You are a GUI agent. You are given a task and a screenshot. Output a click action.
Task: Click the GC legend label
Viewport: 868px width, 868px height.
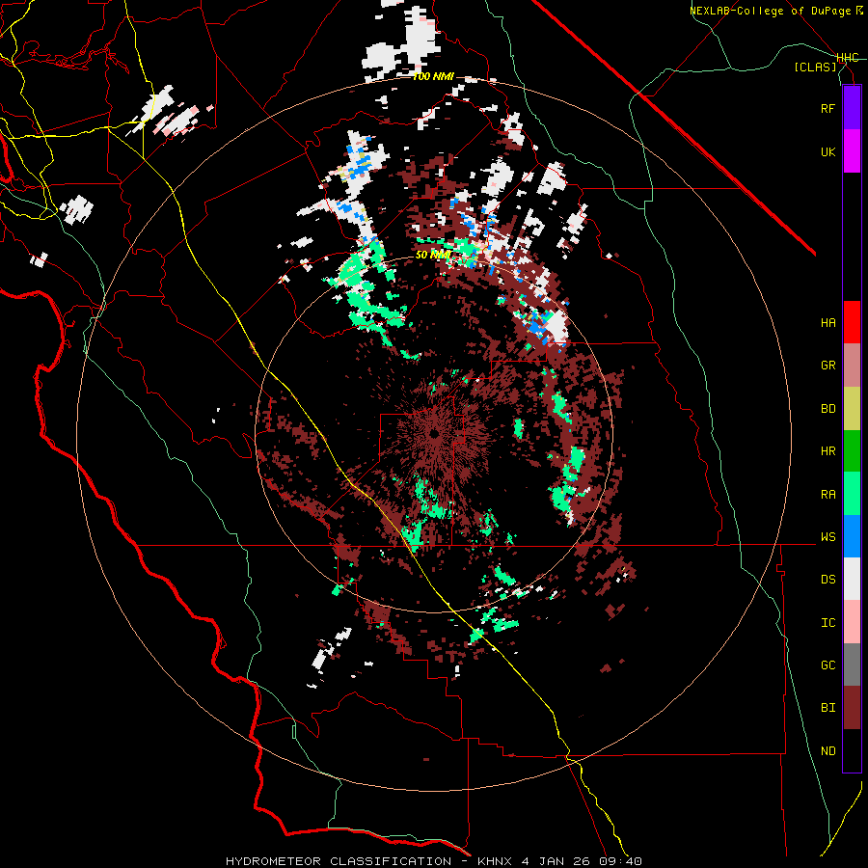[x=827, y=665]
